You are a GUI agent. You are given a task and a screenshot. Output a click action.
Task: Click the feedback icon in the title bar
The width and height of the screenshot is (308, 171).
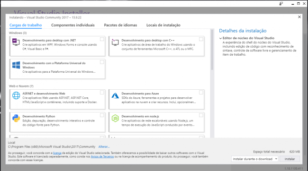tap(281, 3)
